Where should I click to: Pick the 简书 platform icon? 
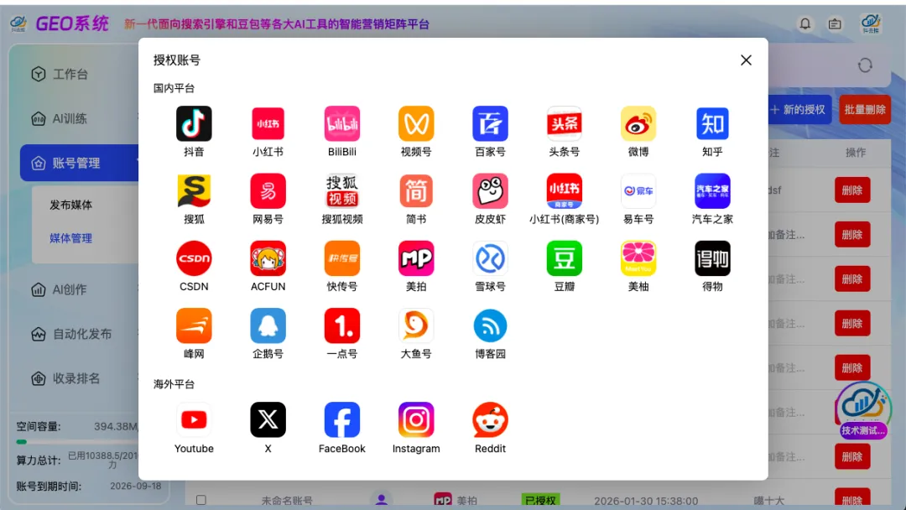tap(416, 190)
